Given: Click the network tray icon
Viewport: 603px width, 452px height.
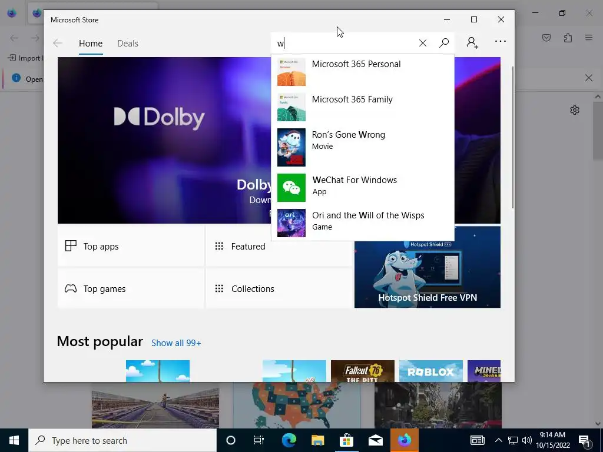Looking at the screenshot, I should pos(513,440).
